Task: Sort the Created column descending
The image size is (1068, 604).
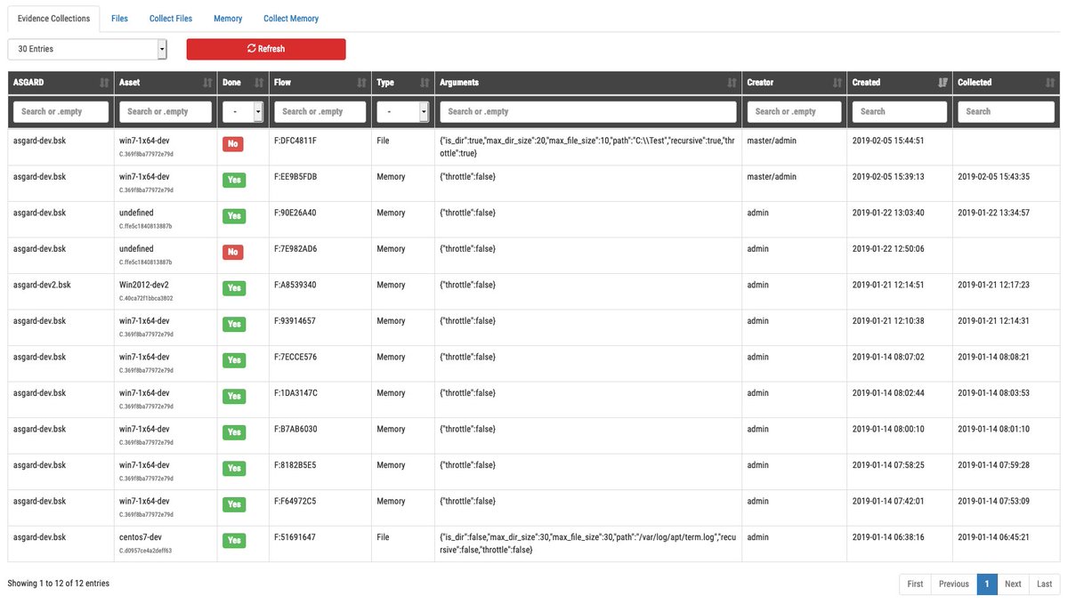Action: coord(942,82)
